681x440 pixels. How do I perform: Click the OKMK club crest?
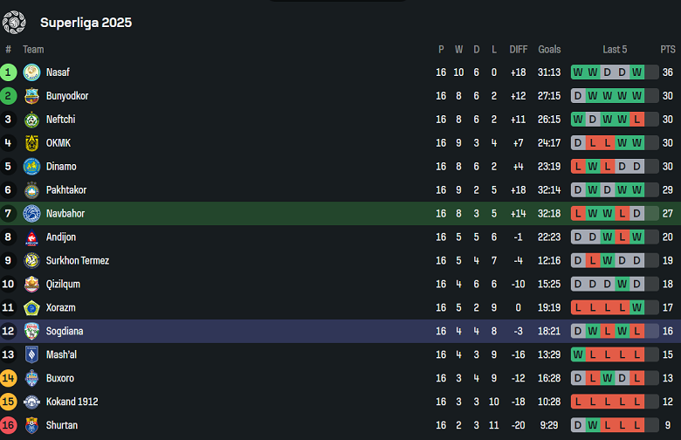coord(31,143)
